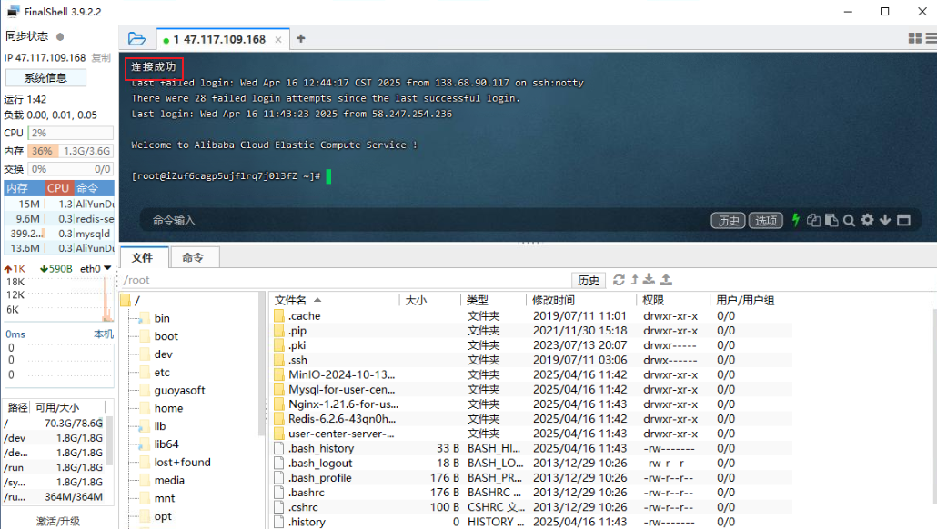Open the terminal 选项 button

tap(765, 220)
